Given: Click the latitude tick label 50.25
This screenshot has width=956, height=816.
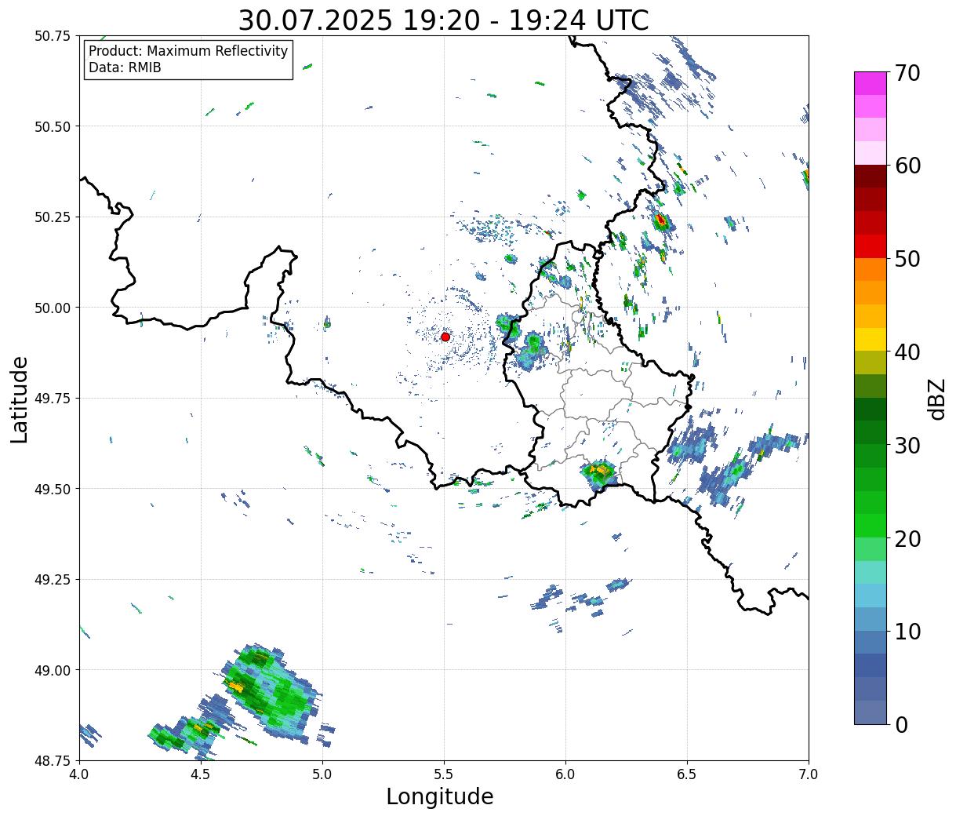Looking at the screenshot, I should click(x=53, y=217).
